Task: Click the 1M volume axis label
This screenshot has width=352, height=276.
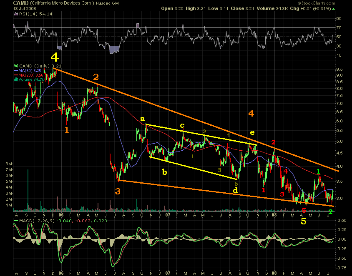Action: [x=9, y=205]
